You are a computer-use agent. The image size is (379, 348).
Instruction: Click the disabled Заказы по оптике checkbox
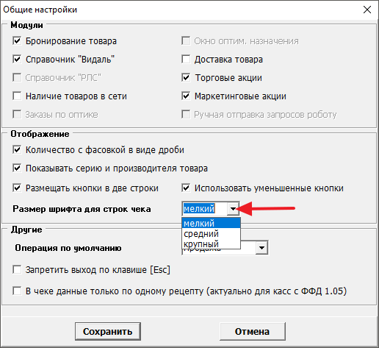(x=17, y=114)
